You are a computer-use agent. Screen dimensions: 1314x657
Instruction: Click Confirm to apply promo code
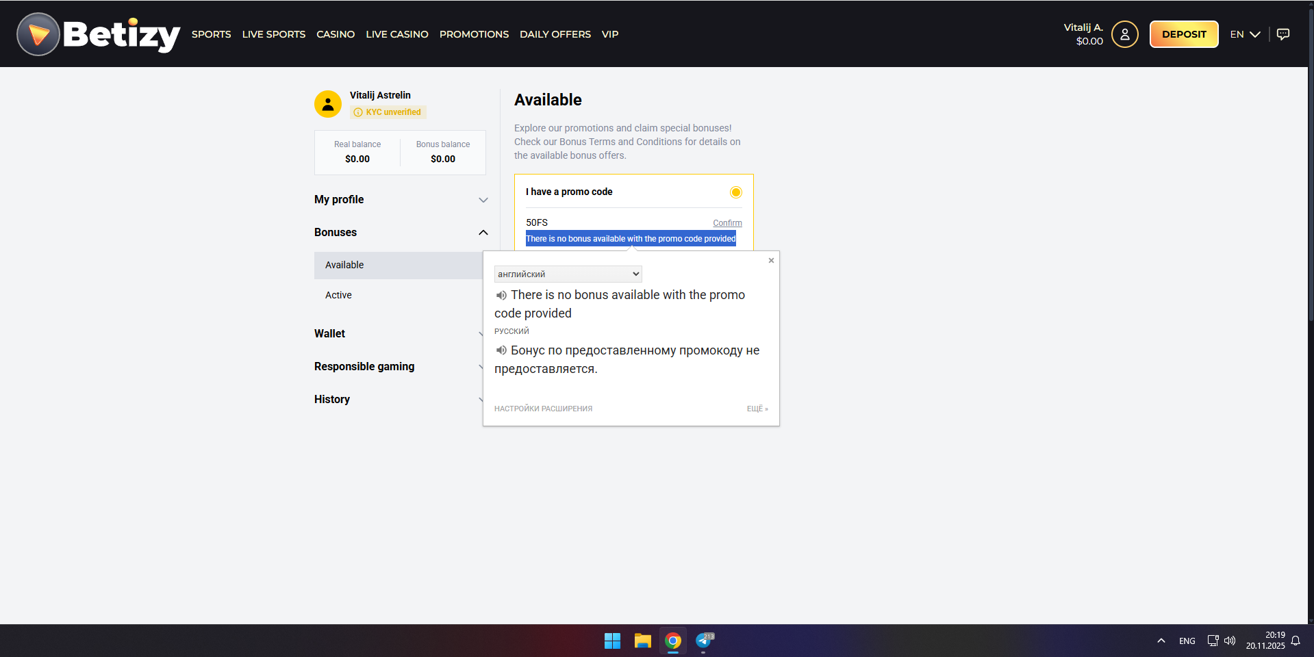pos(727,223)
